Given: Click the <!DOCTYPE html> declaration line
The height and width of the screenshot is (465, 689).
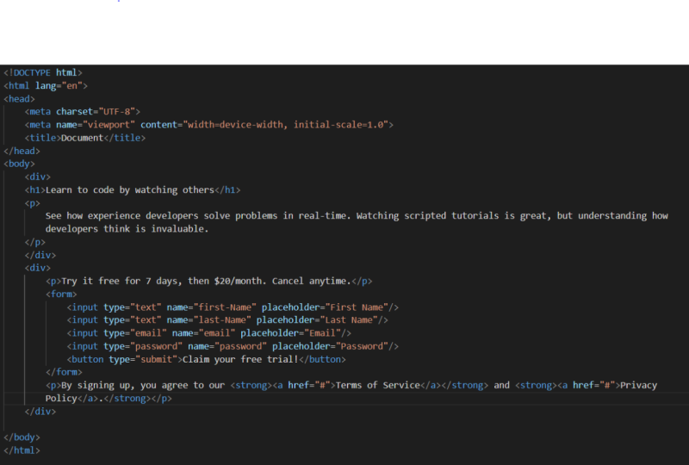Looking at the screenshot, I should (x=42, y=72).
